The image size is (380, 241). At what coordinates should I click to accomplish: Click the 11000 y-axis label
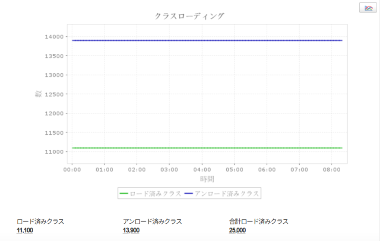tap(54, 152)
